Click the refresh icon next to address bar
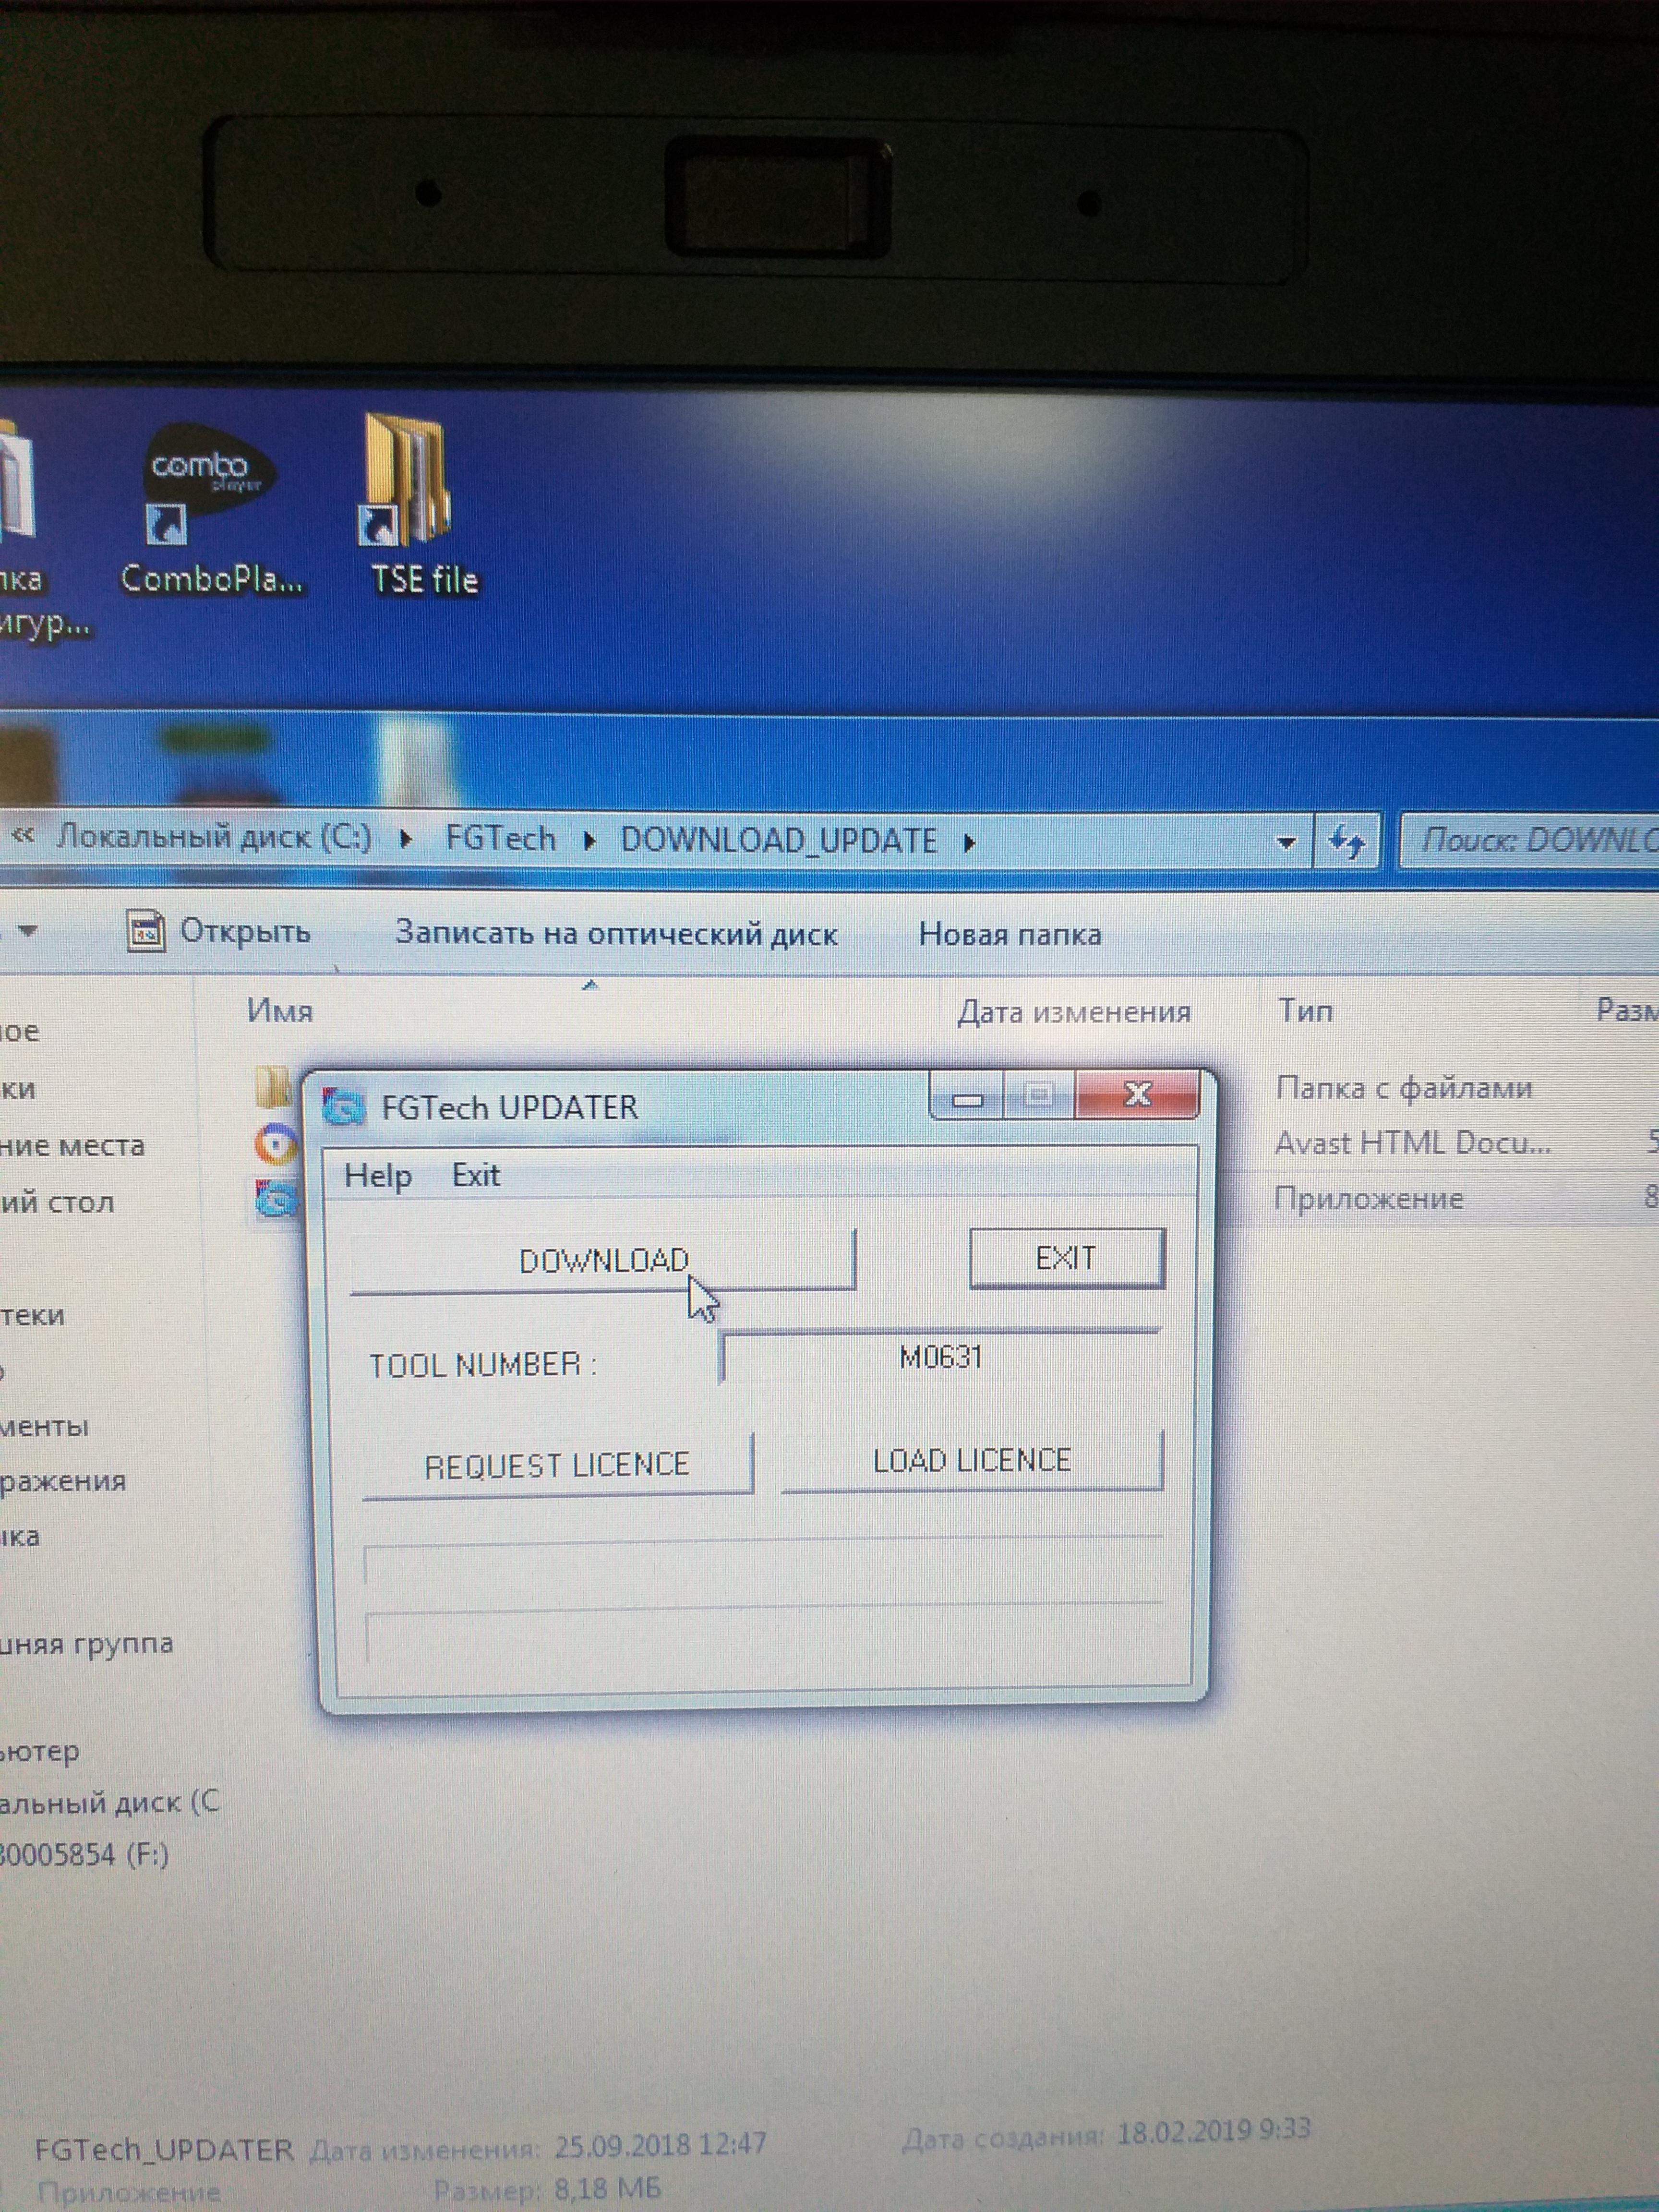Image resolution: width=1659 pixels, height=2212 pixels. click(1346, 841)
